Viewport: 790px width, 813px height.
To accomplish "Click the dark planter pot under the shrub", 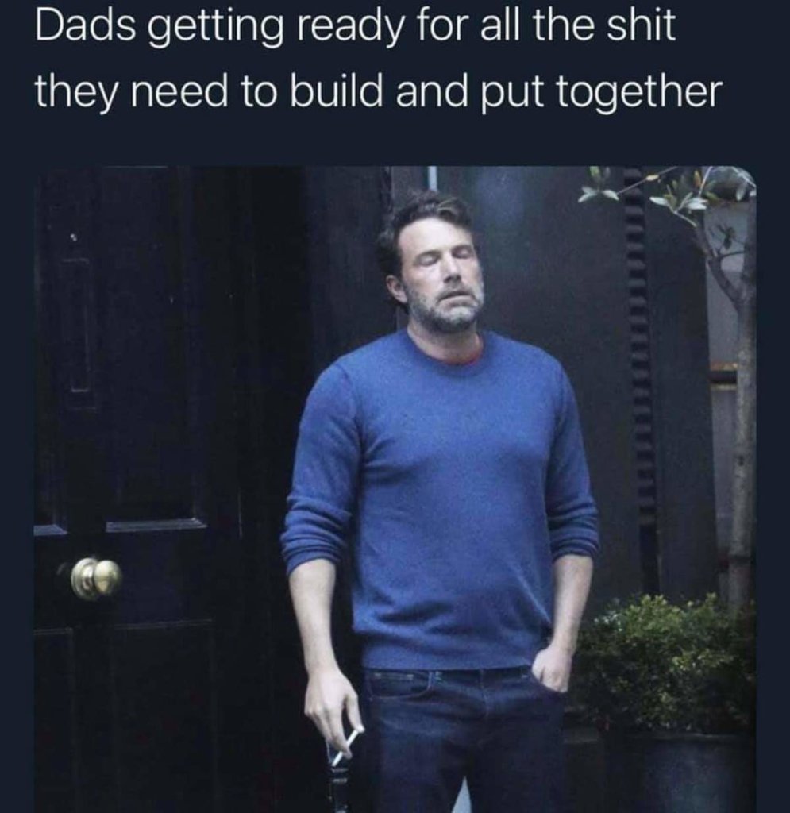I will (679, 773).
